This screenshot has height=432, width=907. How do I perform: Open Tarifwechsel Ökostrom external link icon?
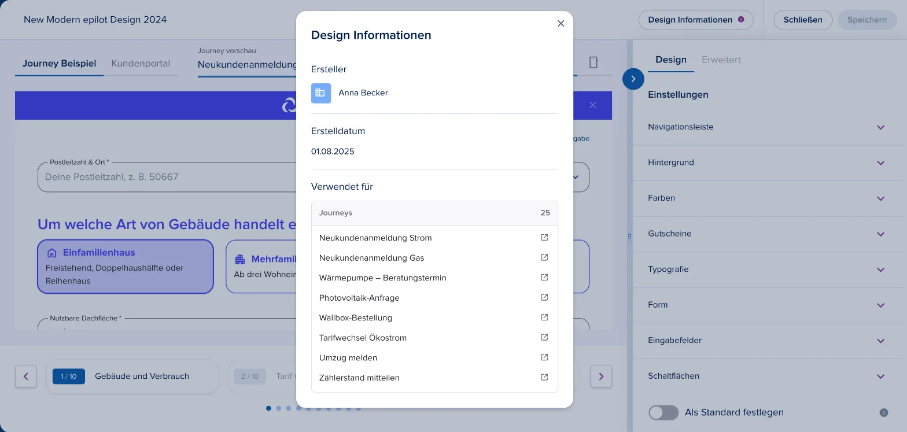point(544,337)
